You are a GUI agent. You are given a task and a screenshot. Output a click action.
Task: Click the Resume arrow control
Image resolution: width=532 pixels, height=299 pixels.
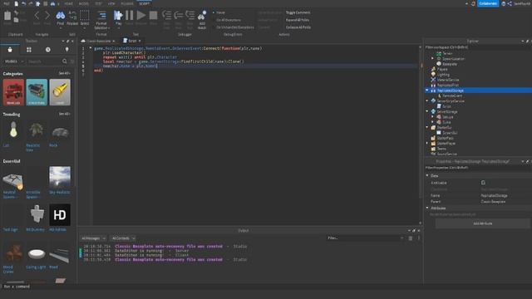pos(141,15)
